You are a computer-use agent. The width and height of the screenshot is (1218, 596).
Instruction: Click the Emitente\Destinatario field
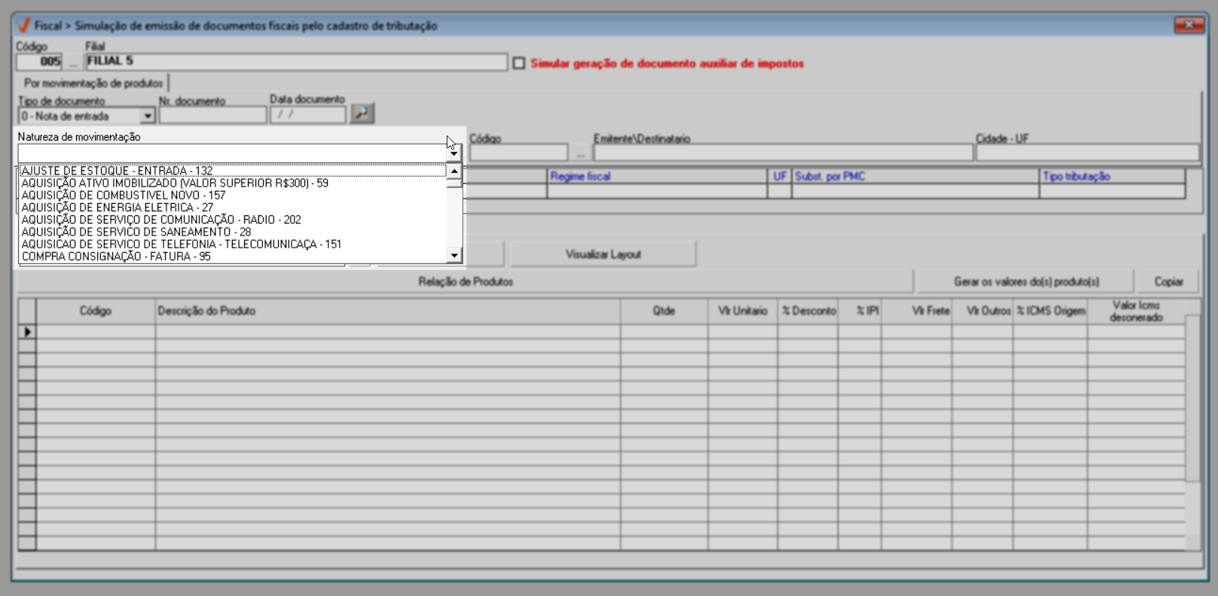[783, 154]
